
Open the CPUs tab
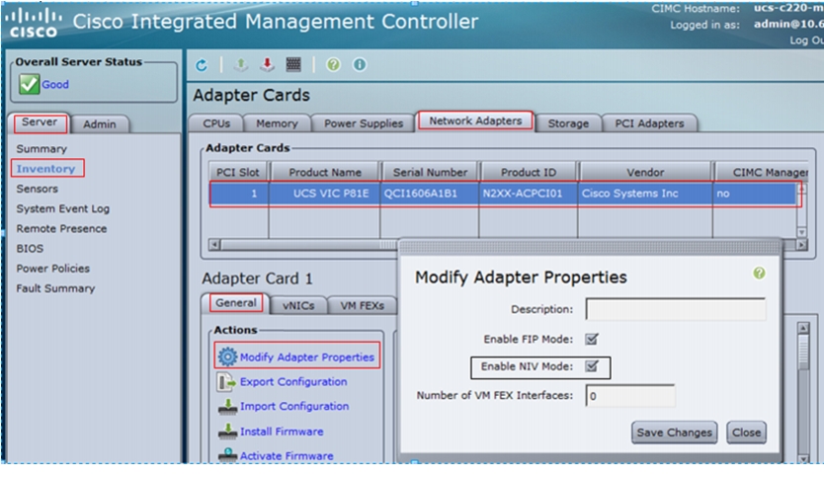pos(216,123)
